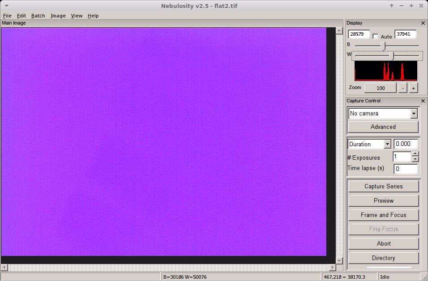Image resolution: width=428 pixels, height=281 pixels.
Task: Adjust the black level B slider
Action: tap(383, 46)
